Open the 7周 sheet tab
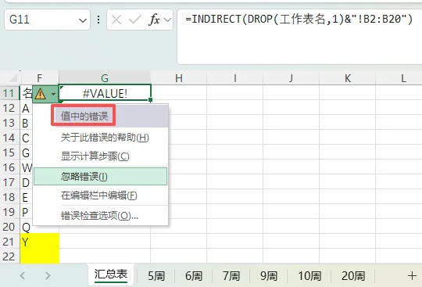Screen dimensions: 422x287 231,276
